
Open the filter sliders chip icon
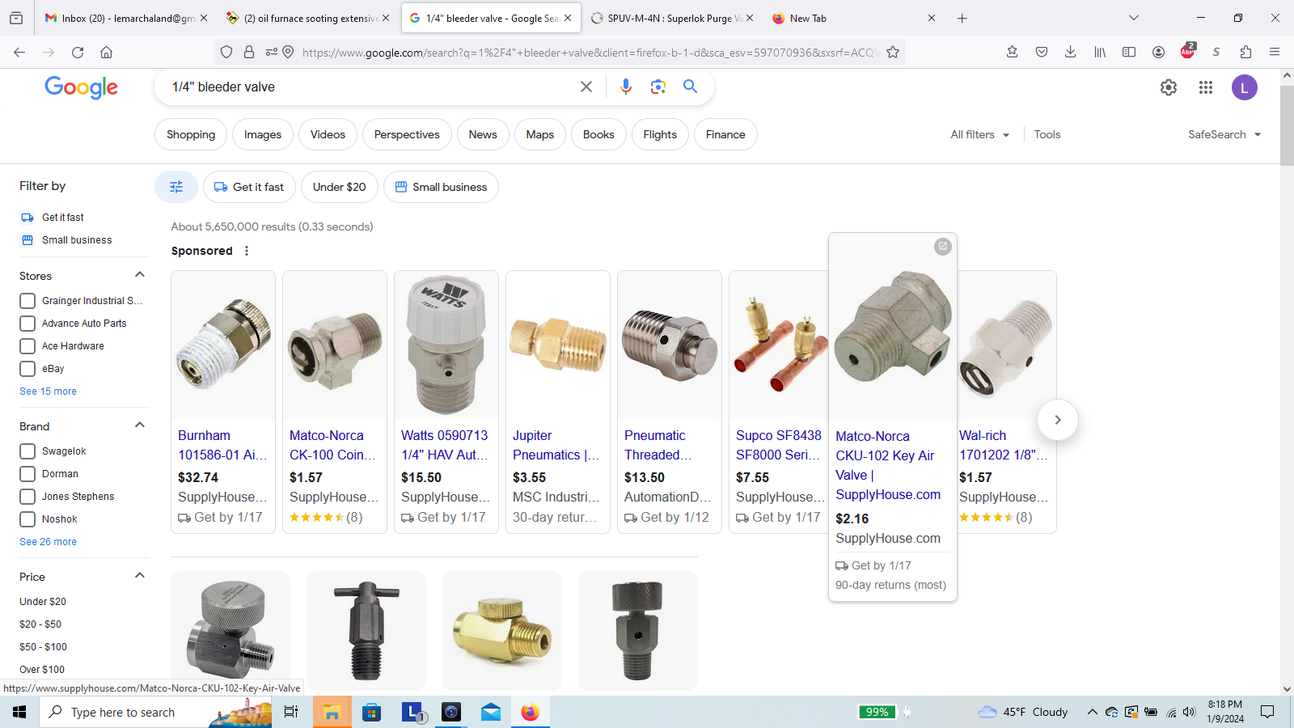coord(176,187)
